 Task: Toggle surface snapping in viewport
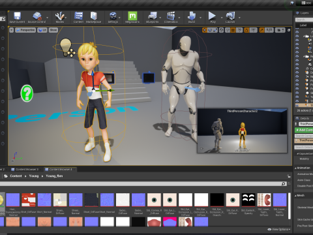(228, 30)
